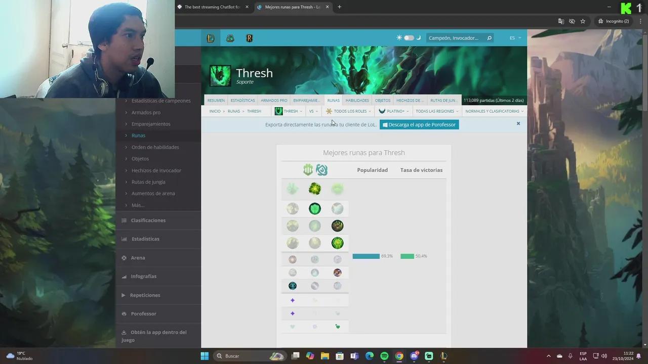Switch to the Objetos tab
This screenshot has height=364, width=648.
[x=383, y=100]
